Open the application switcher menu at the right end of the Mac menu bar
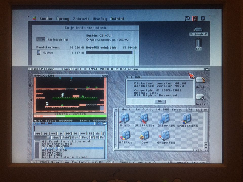 203,18
